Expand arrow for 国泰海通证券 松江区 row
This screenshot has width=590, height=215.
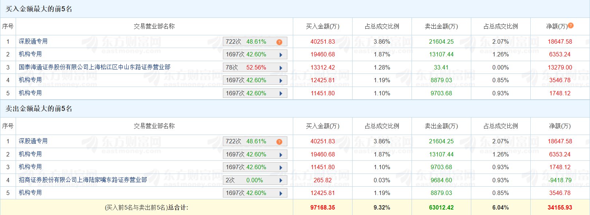[281, 68]
